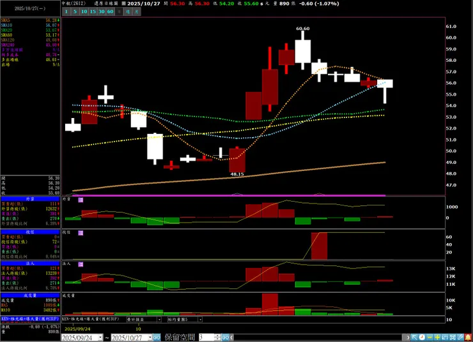Open the 累計損益 dropdown
This screenshot has height=342, width=473.
click(x=159, y=320)
